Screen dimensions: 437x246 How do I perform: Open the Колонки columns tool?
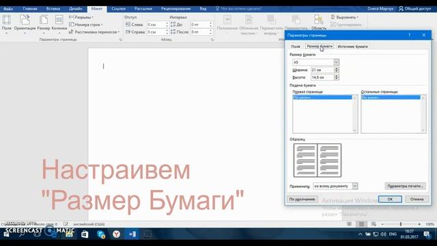(59, 24)
